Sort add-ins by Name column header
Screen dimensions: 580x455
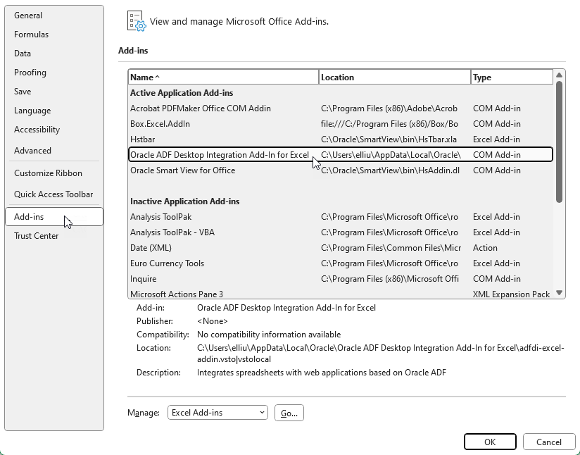(222, 77)
